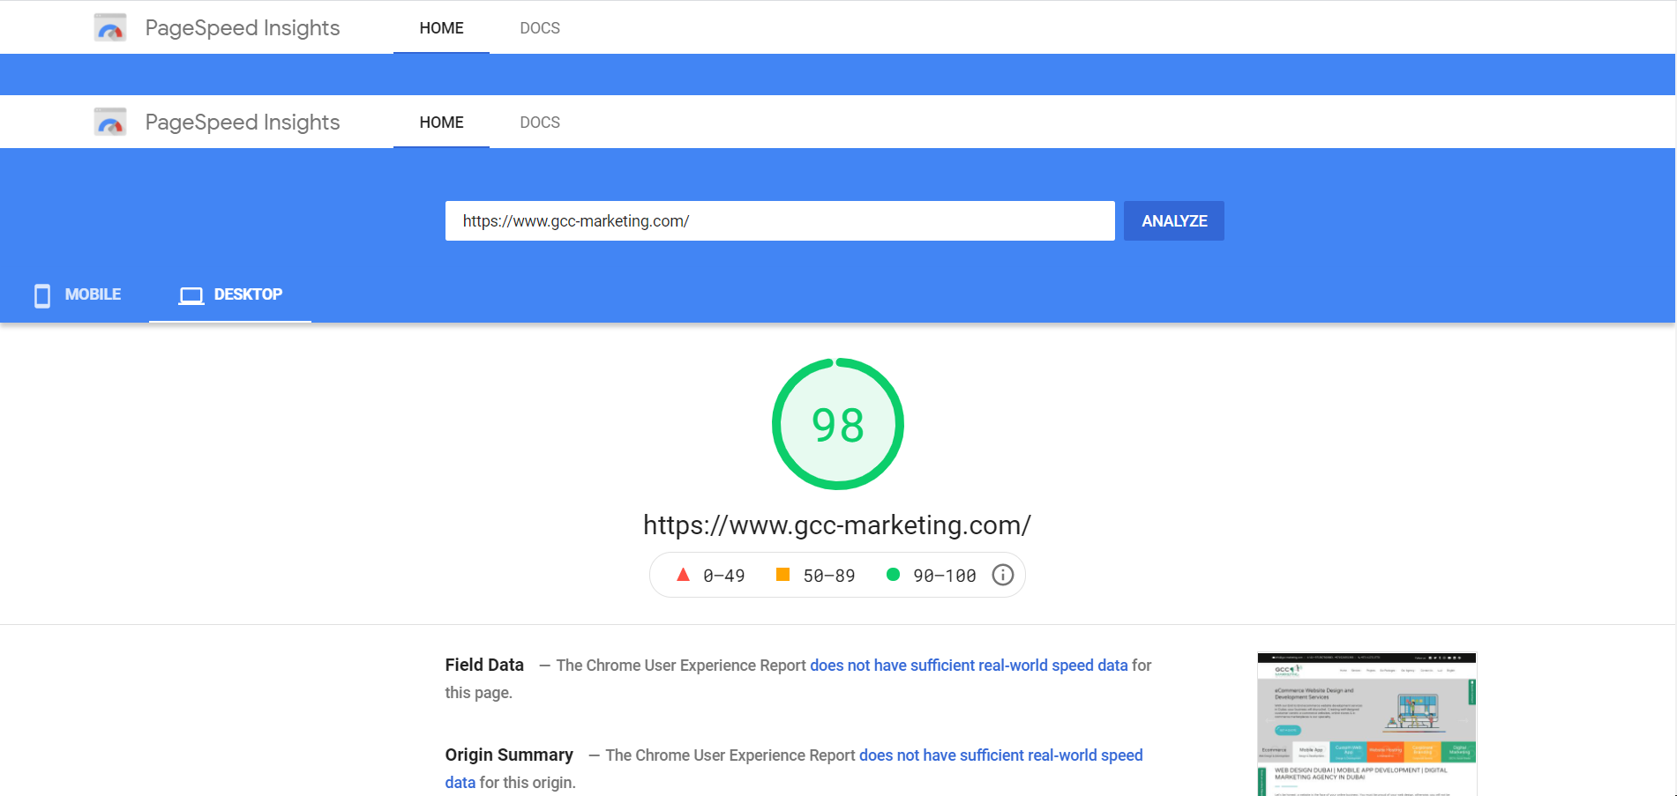Click the mobile phone icon
This screenshot has height=796, width=1677.
click(42, 295)
